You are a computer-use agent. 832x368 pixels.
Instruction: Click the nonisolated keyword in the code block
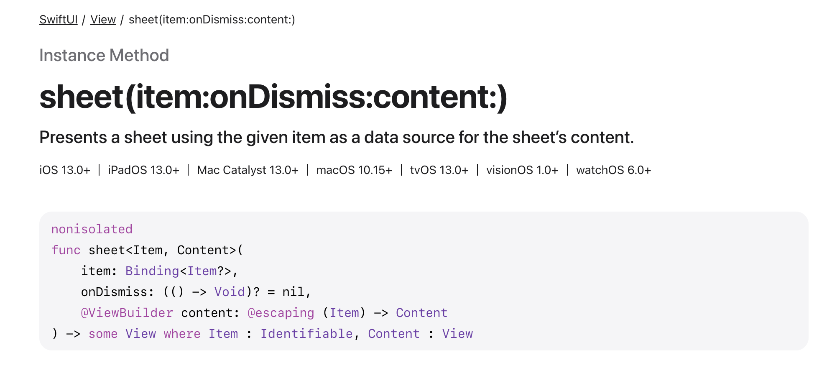tap(92, 229)
